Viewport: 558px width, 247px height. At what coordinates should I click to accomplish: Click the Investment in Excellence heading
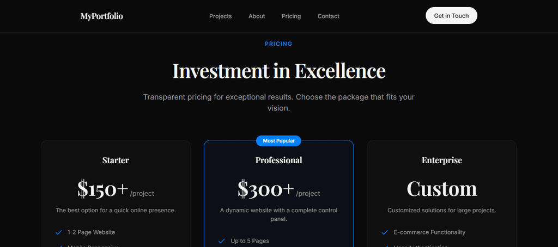(x=278, y=71)
